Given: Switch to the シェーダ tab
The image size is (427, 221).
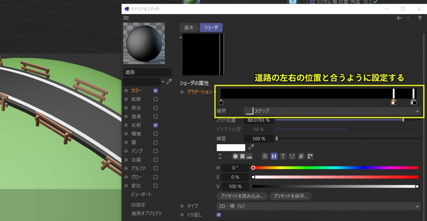Looking at the screenshot, I should pyautogui.click(x=211, y=27).
